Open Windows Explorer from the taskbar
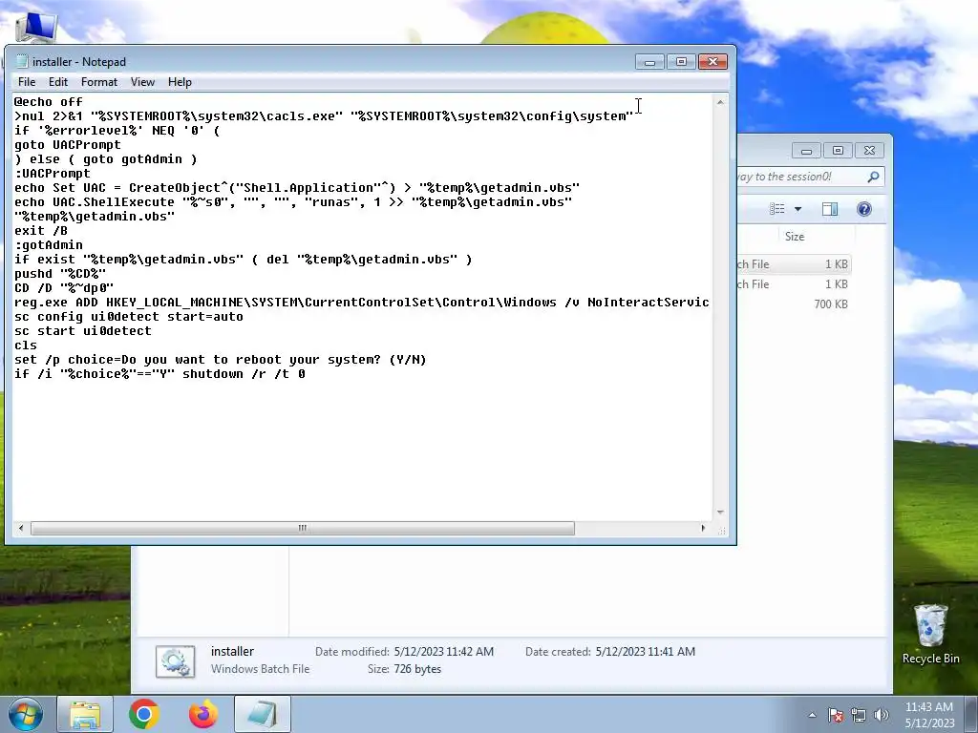978x733 pixels. (x=85, y=714)
